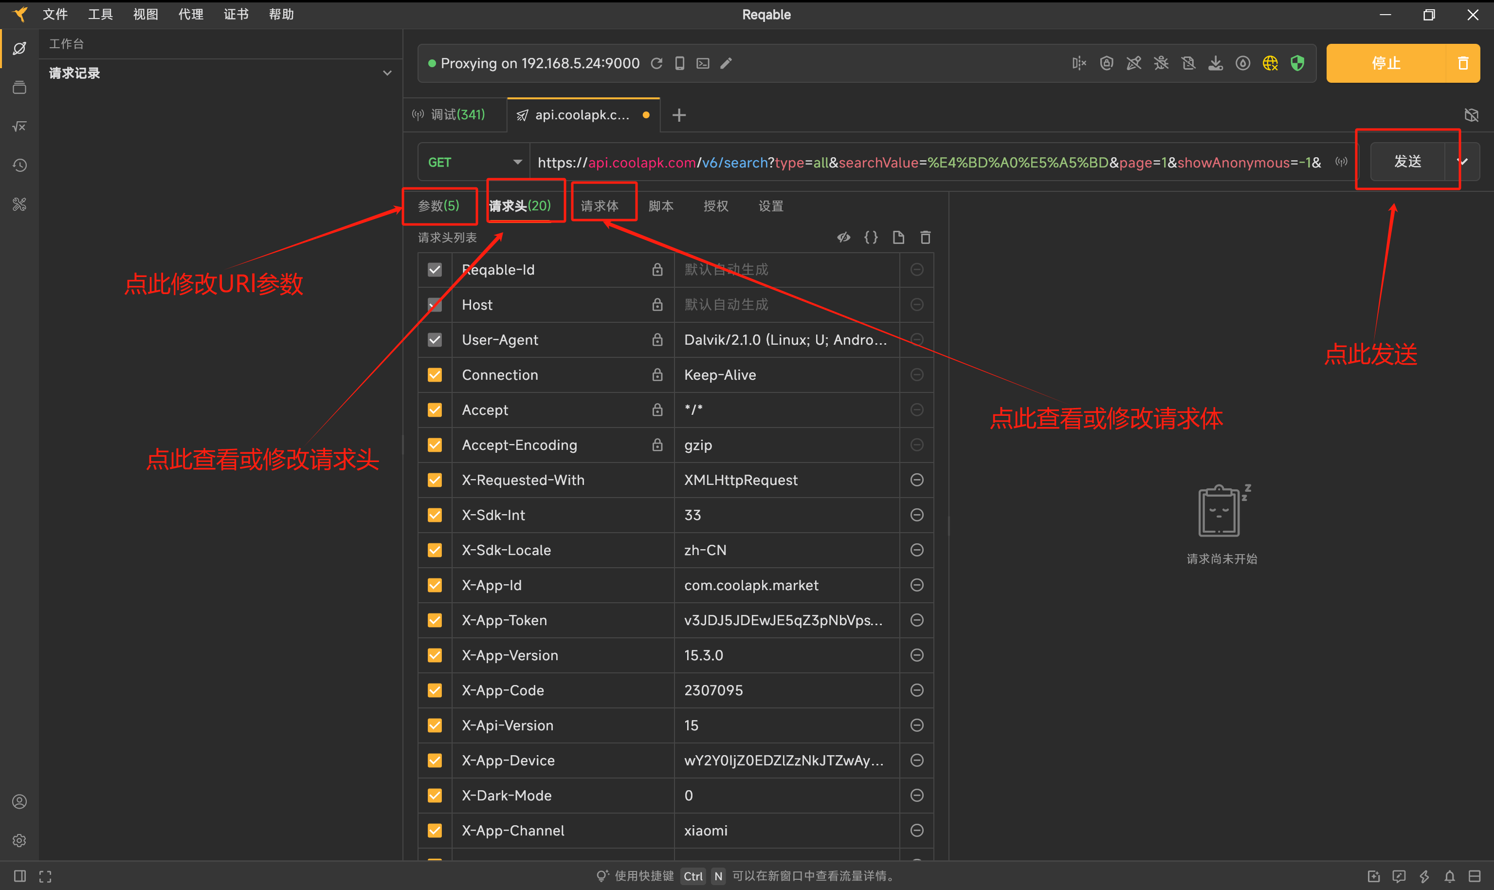The width and height of the screenshot is (1494, 890).
Task: Click the mobile device icon
Action: [x=679, y=64]
